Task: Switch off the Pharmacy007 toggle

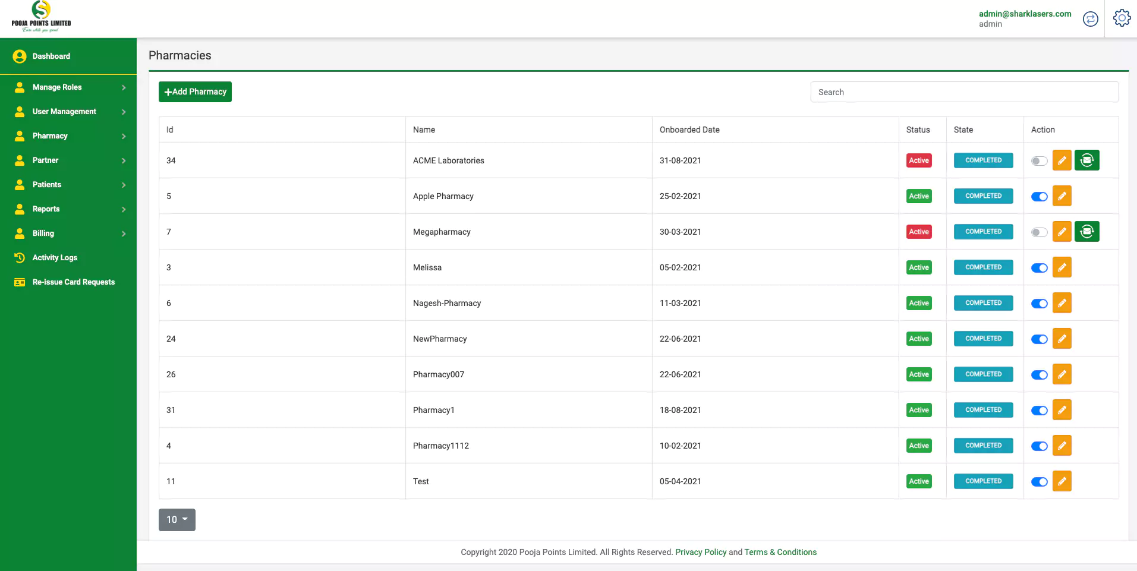Action: point(1039,375)
